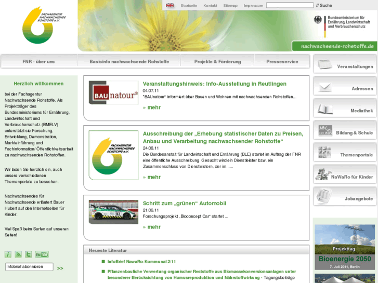Open the Presseservice menu
Image resolution: width=378 pixels, height=283 pixels.
[x=282, y=61]
